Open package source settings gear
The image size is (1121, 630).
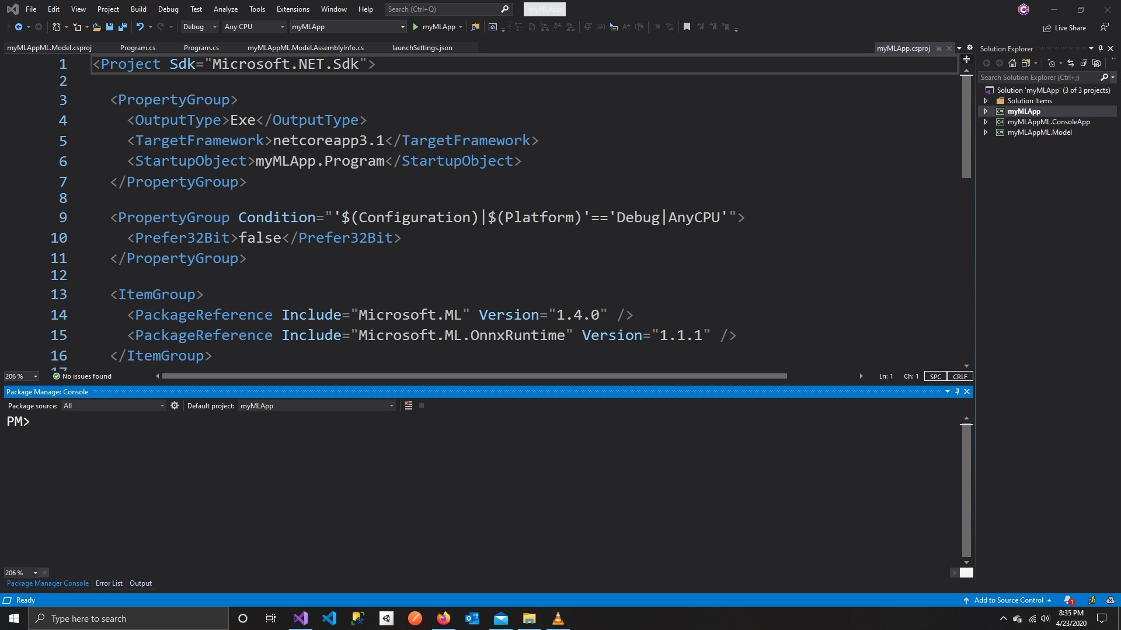point(175,405)
